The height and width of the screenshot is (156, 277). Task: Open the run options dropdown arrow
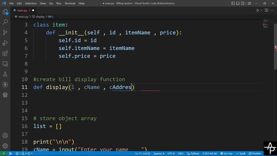click(261, 10)
